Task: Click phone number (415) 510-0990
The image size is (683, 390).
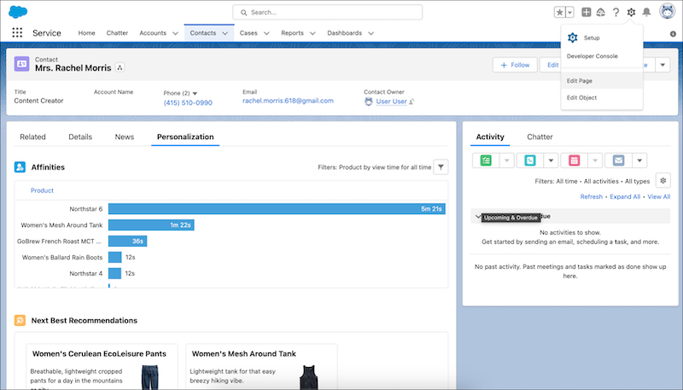Action: 188,102
